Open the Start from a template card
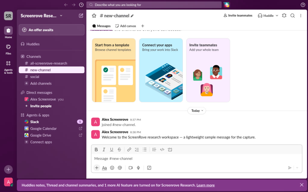 click(114, 70)
